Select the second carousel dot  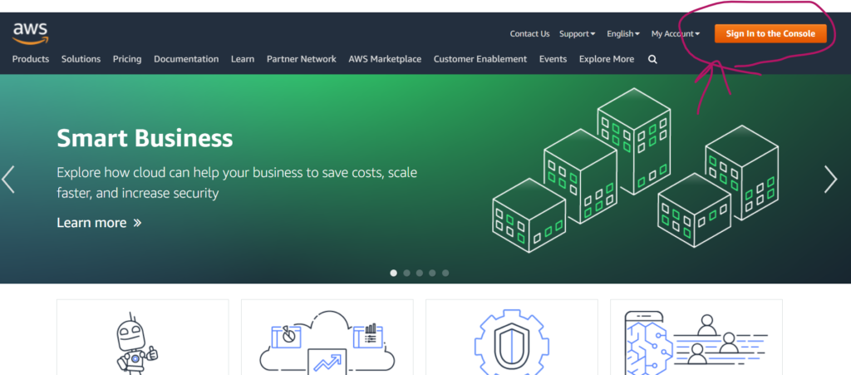pos(406,273)
